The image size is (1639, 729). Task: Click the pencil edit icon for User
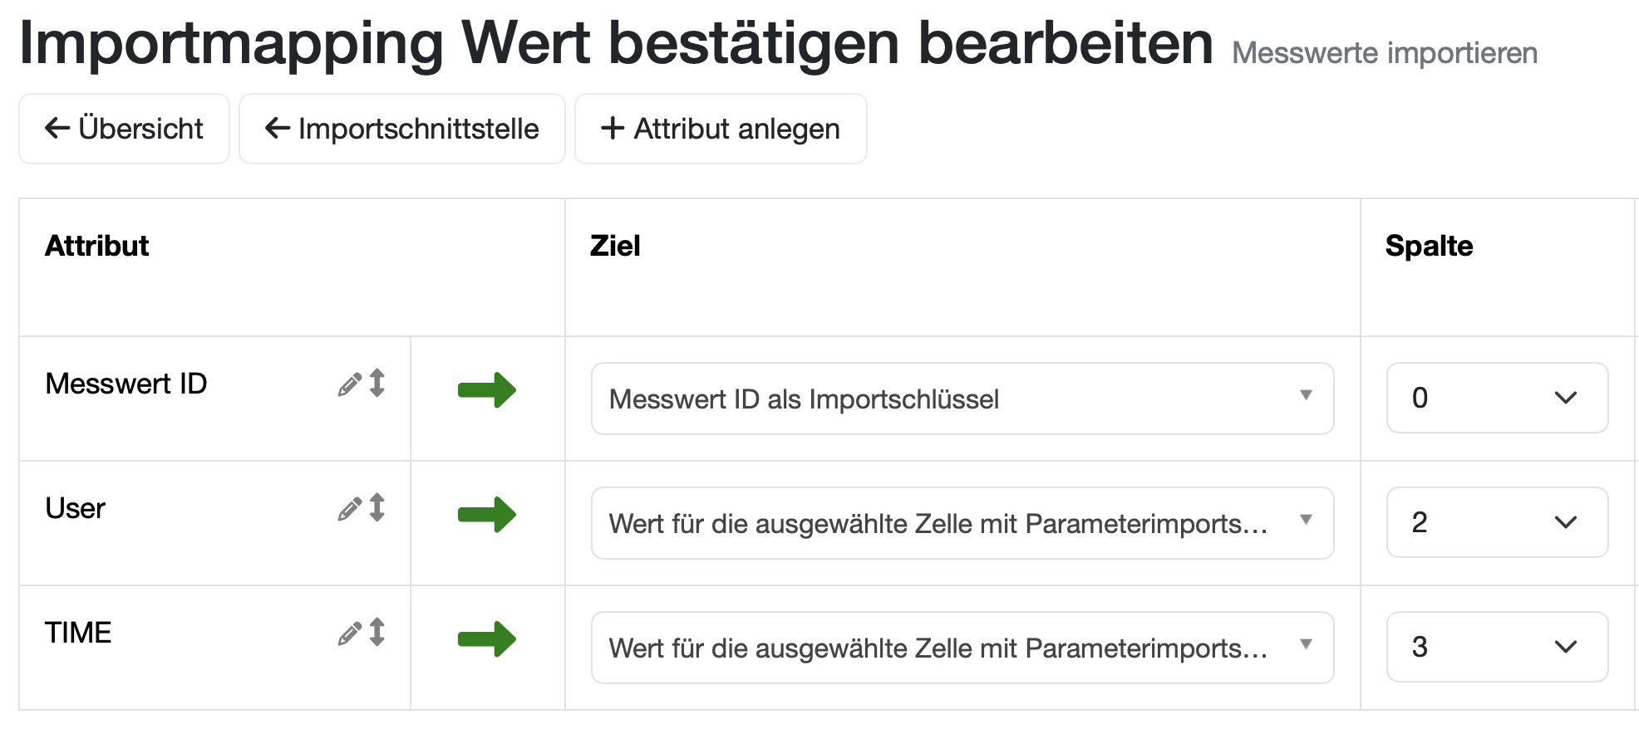347,508
